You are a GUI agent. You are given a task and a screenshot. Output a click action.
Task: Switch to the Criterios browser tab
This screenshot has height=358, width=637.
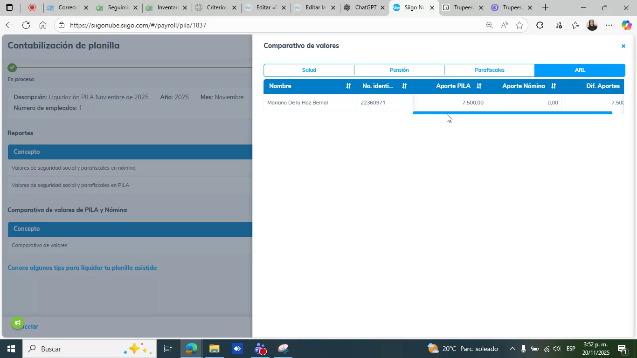[x=215, y=7]
